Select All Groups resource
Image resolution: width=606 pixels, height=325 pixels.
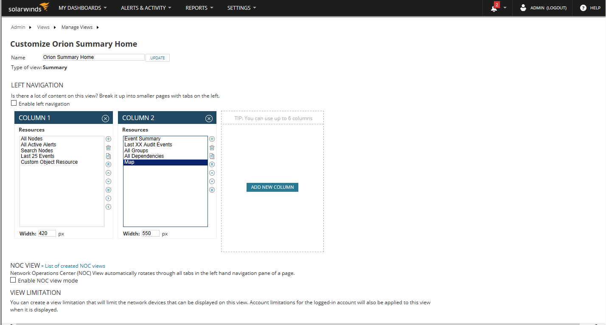(x=166, y=151)
